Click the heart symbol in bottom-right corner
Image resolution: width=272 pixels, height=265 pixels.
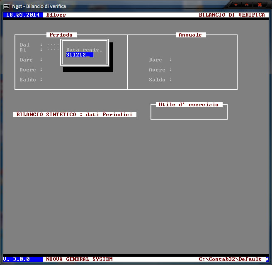click(x=267, y=259)
